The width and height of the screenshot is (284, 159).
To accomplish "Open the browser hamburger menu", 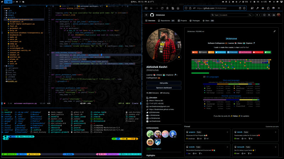I will click(x=279, y=8).
